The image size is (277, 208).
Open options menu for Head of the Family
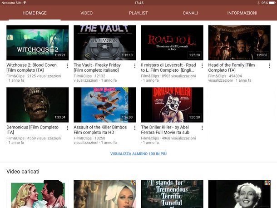(269, 66)
